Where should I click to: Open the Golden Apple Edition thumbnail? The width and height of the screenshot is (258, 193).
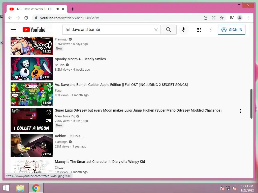[32, 94]
